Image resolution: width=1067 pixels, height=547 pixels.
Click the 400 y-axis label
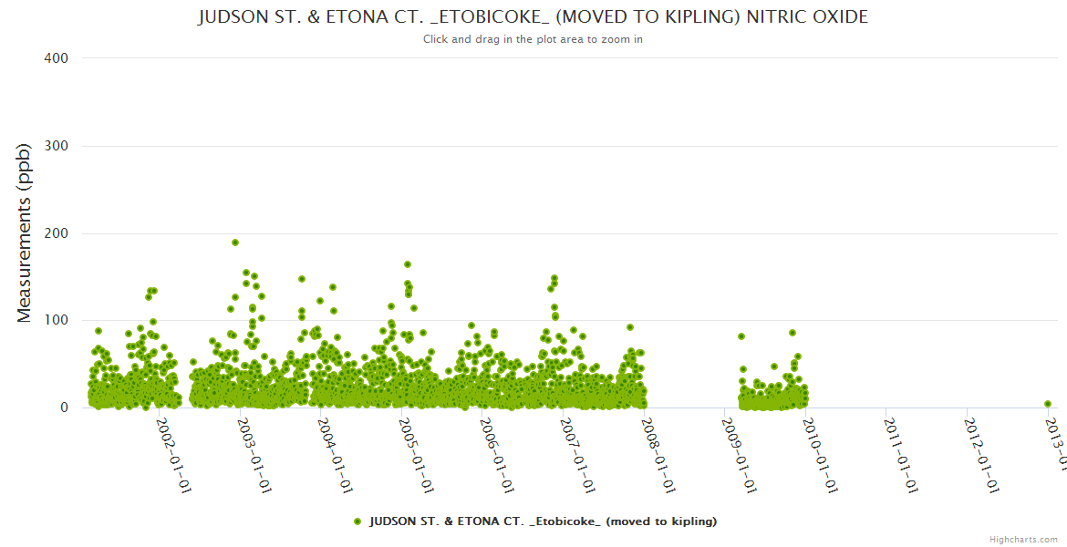click(57, 58)
